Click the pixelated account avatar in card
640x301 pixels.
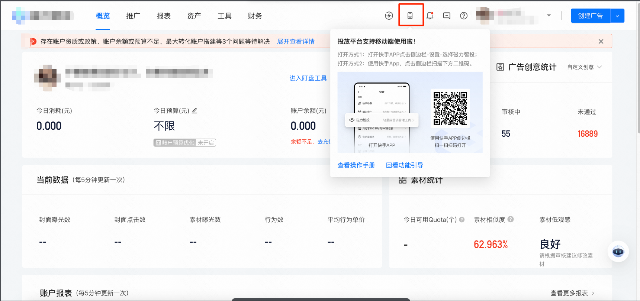(x=48, y=78)
